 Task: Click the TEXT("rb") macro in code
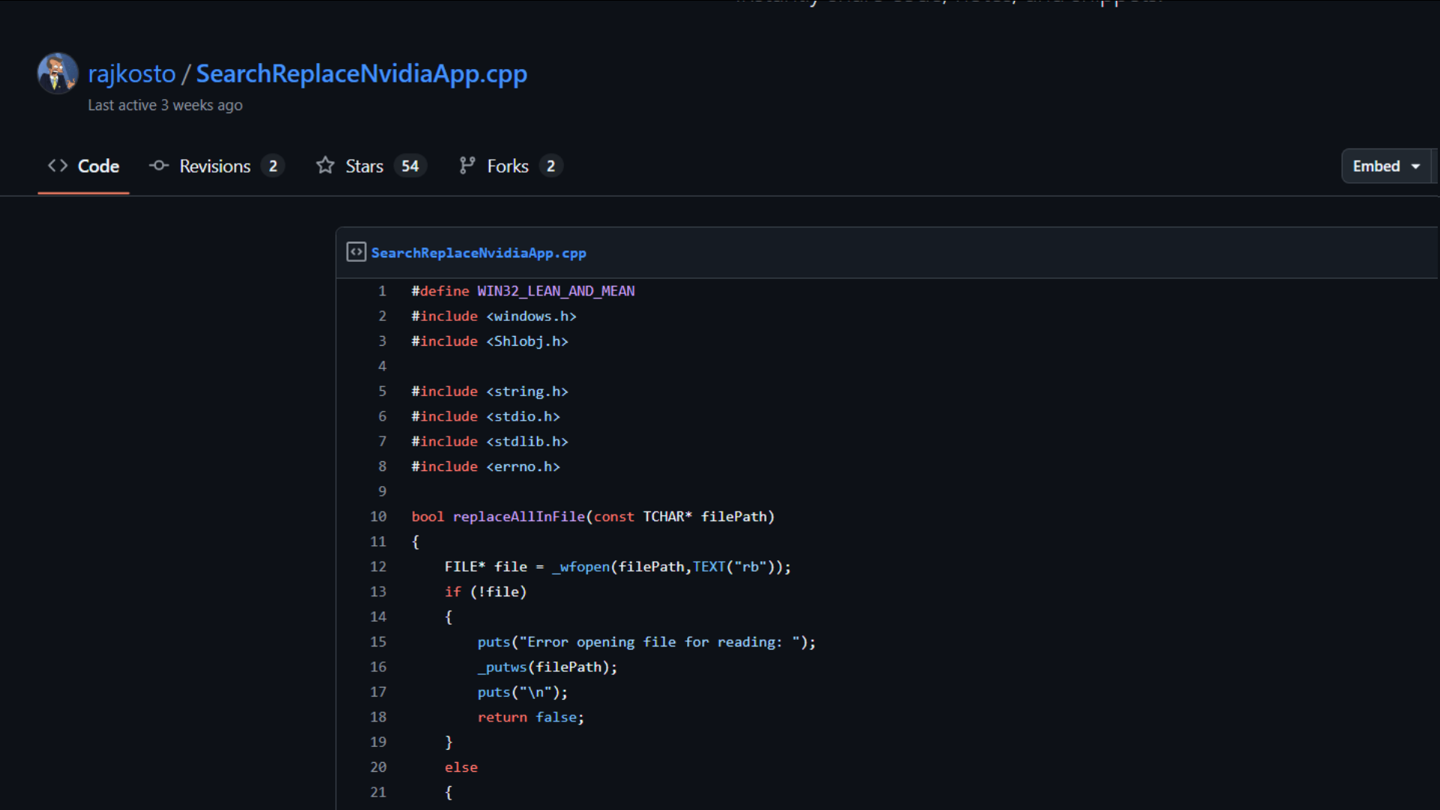click(x=734, y=566)
